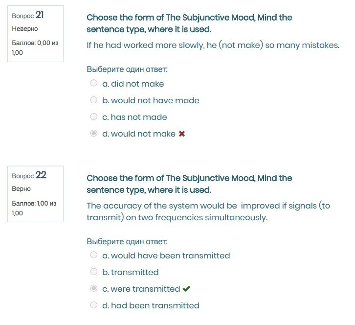Image resolution: width=355 pixels, height=325 pixels.
Task: Click the green correct checkmark icon
Action: pyautogui.click(x=186, y=289)
